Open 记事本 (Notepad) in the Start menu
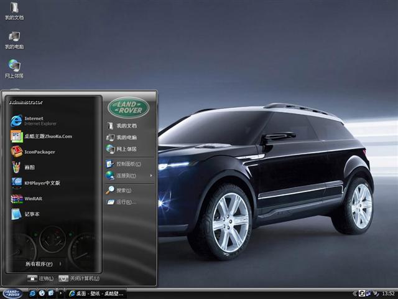 [x=32, y=214]
